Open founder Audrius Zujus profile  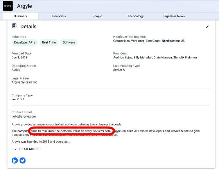(x=123, y=58)
